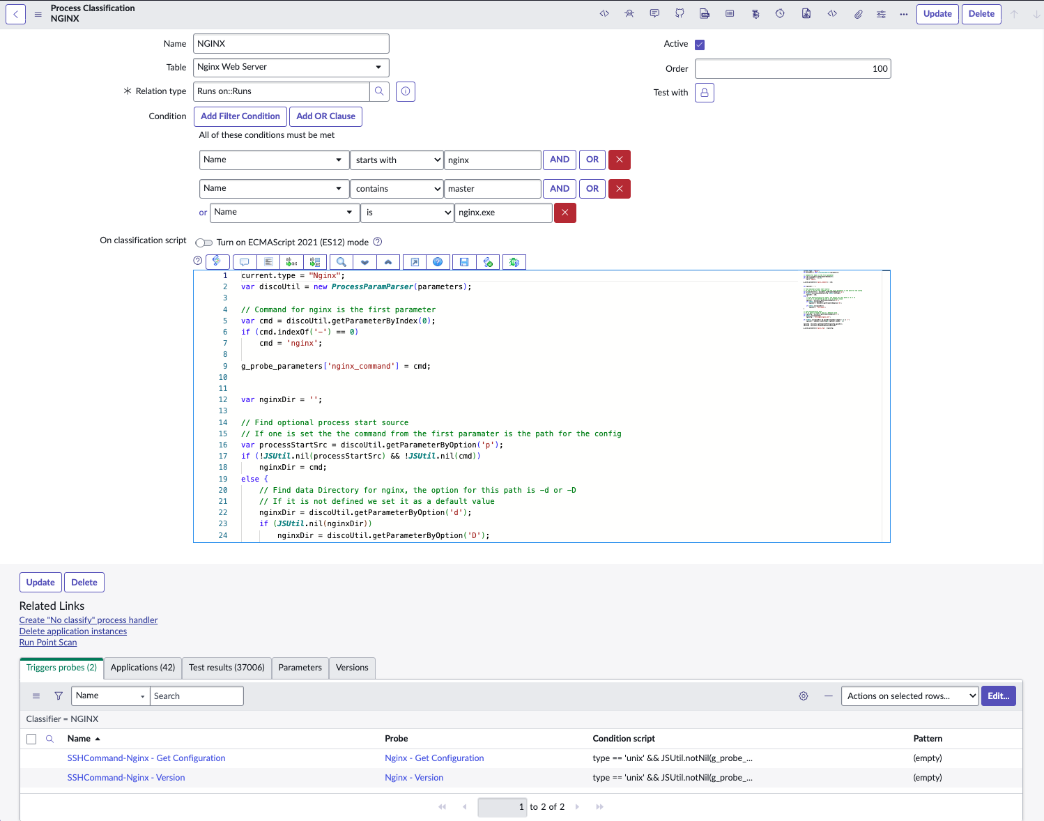Focus the related list Search field
The image size is (1044, 821).
pyautogui.click(x=197, y=696)
